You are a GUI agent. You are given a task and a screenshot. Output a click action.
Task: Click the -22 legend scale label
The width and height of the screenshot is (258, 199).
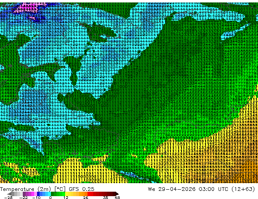pos(24,197)
